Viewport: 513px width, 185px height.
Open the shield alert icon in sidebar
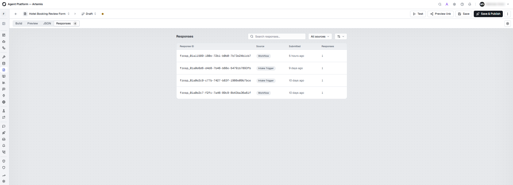tap(4, 161)
